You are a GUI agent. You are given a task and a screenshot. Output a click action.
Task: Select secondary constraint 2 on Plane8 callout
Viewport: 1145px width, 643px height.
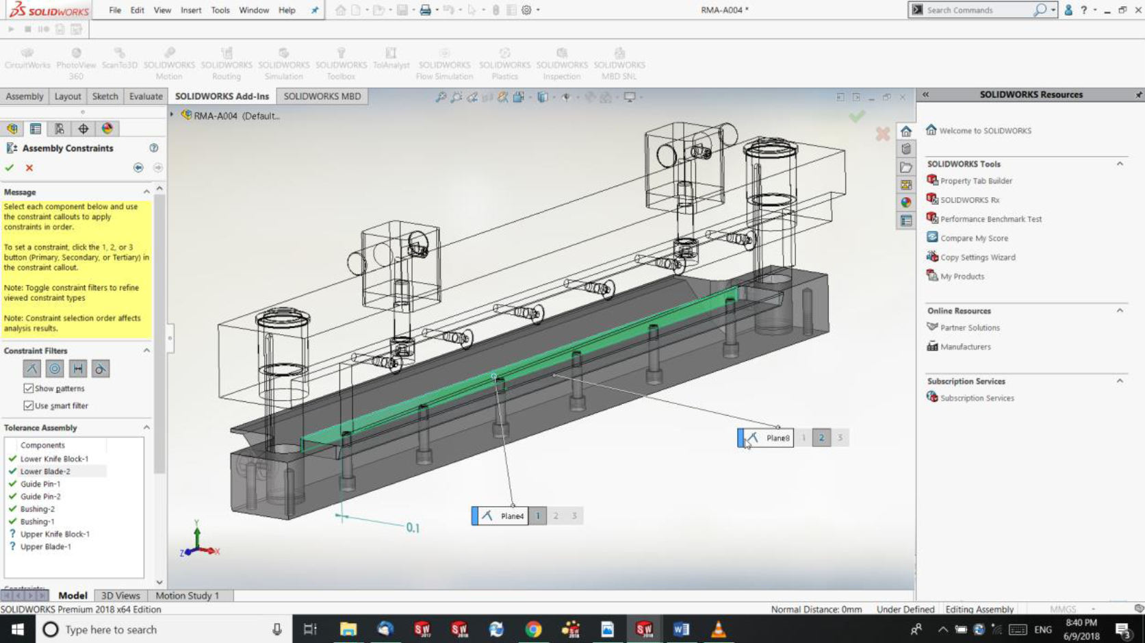point(821,438)
